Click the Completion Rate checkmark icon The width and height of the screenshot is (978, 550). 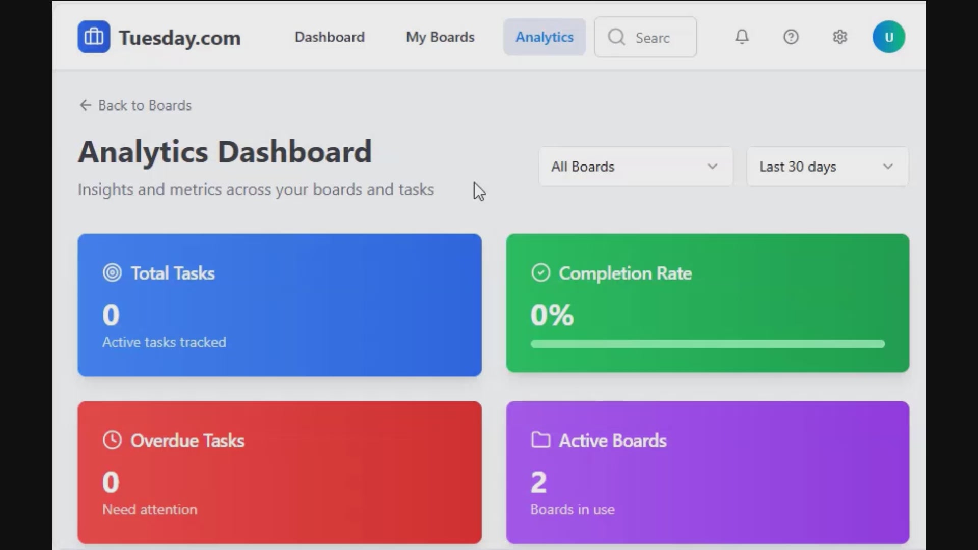(540, 273)
